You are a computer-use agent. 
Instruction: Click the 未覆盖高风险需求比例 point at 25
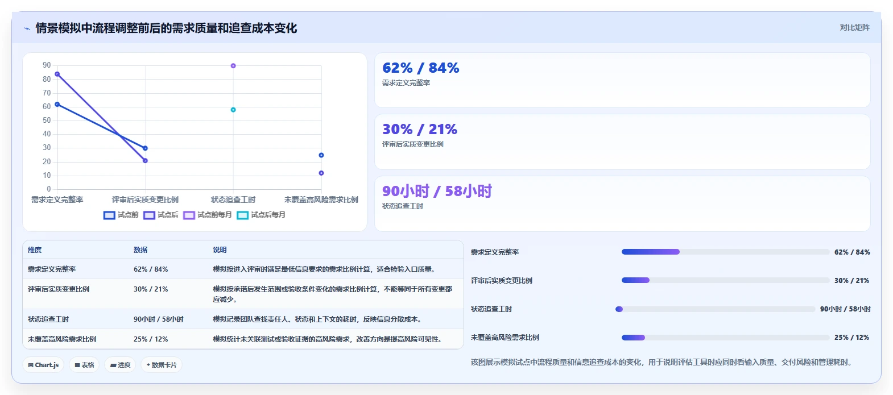pos(321,155)
